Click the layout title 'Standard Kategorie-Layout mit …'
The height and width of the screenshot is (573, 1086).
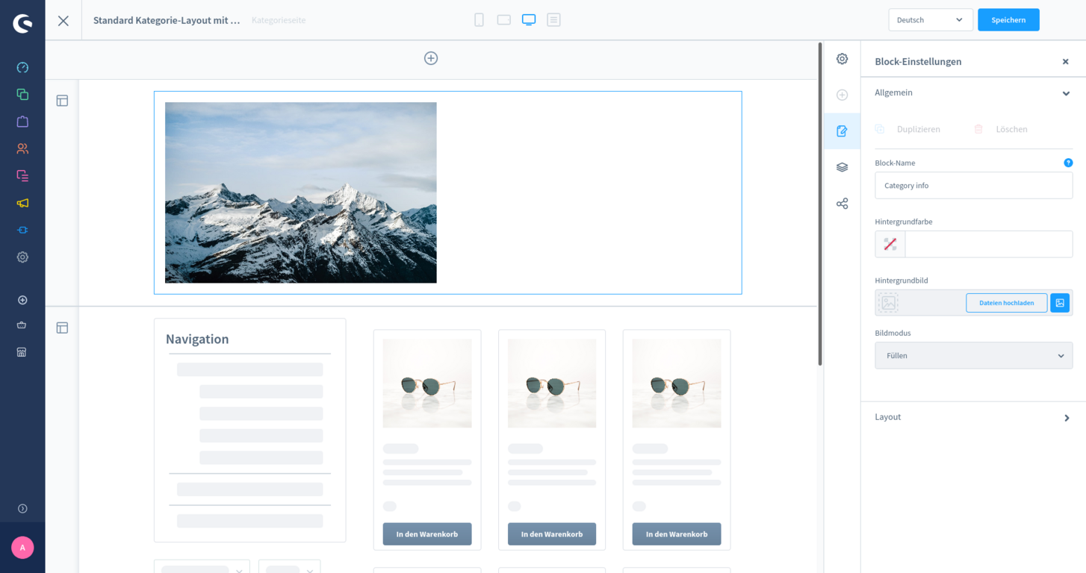point(167,20)
